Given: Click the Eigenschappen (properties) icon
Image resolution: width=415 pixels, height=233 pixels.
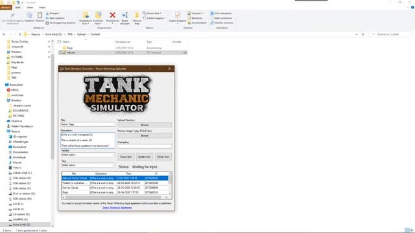Looking at the screenshot, I should pos(178,15).
